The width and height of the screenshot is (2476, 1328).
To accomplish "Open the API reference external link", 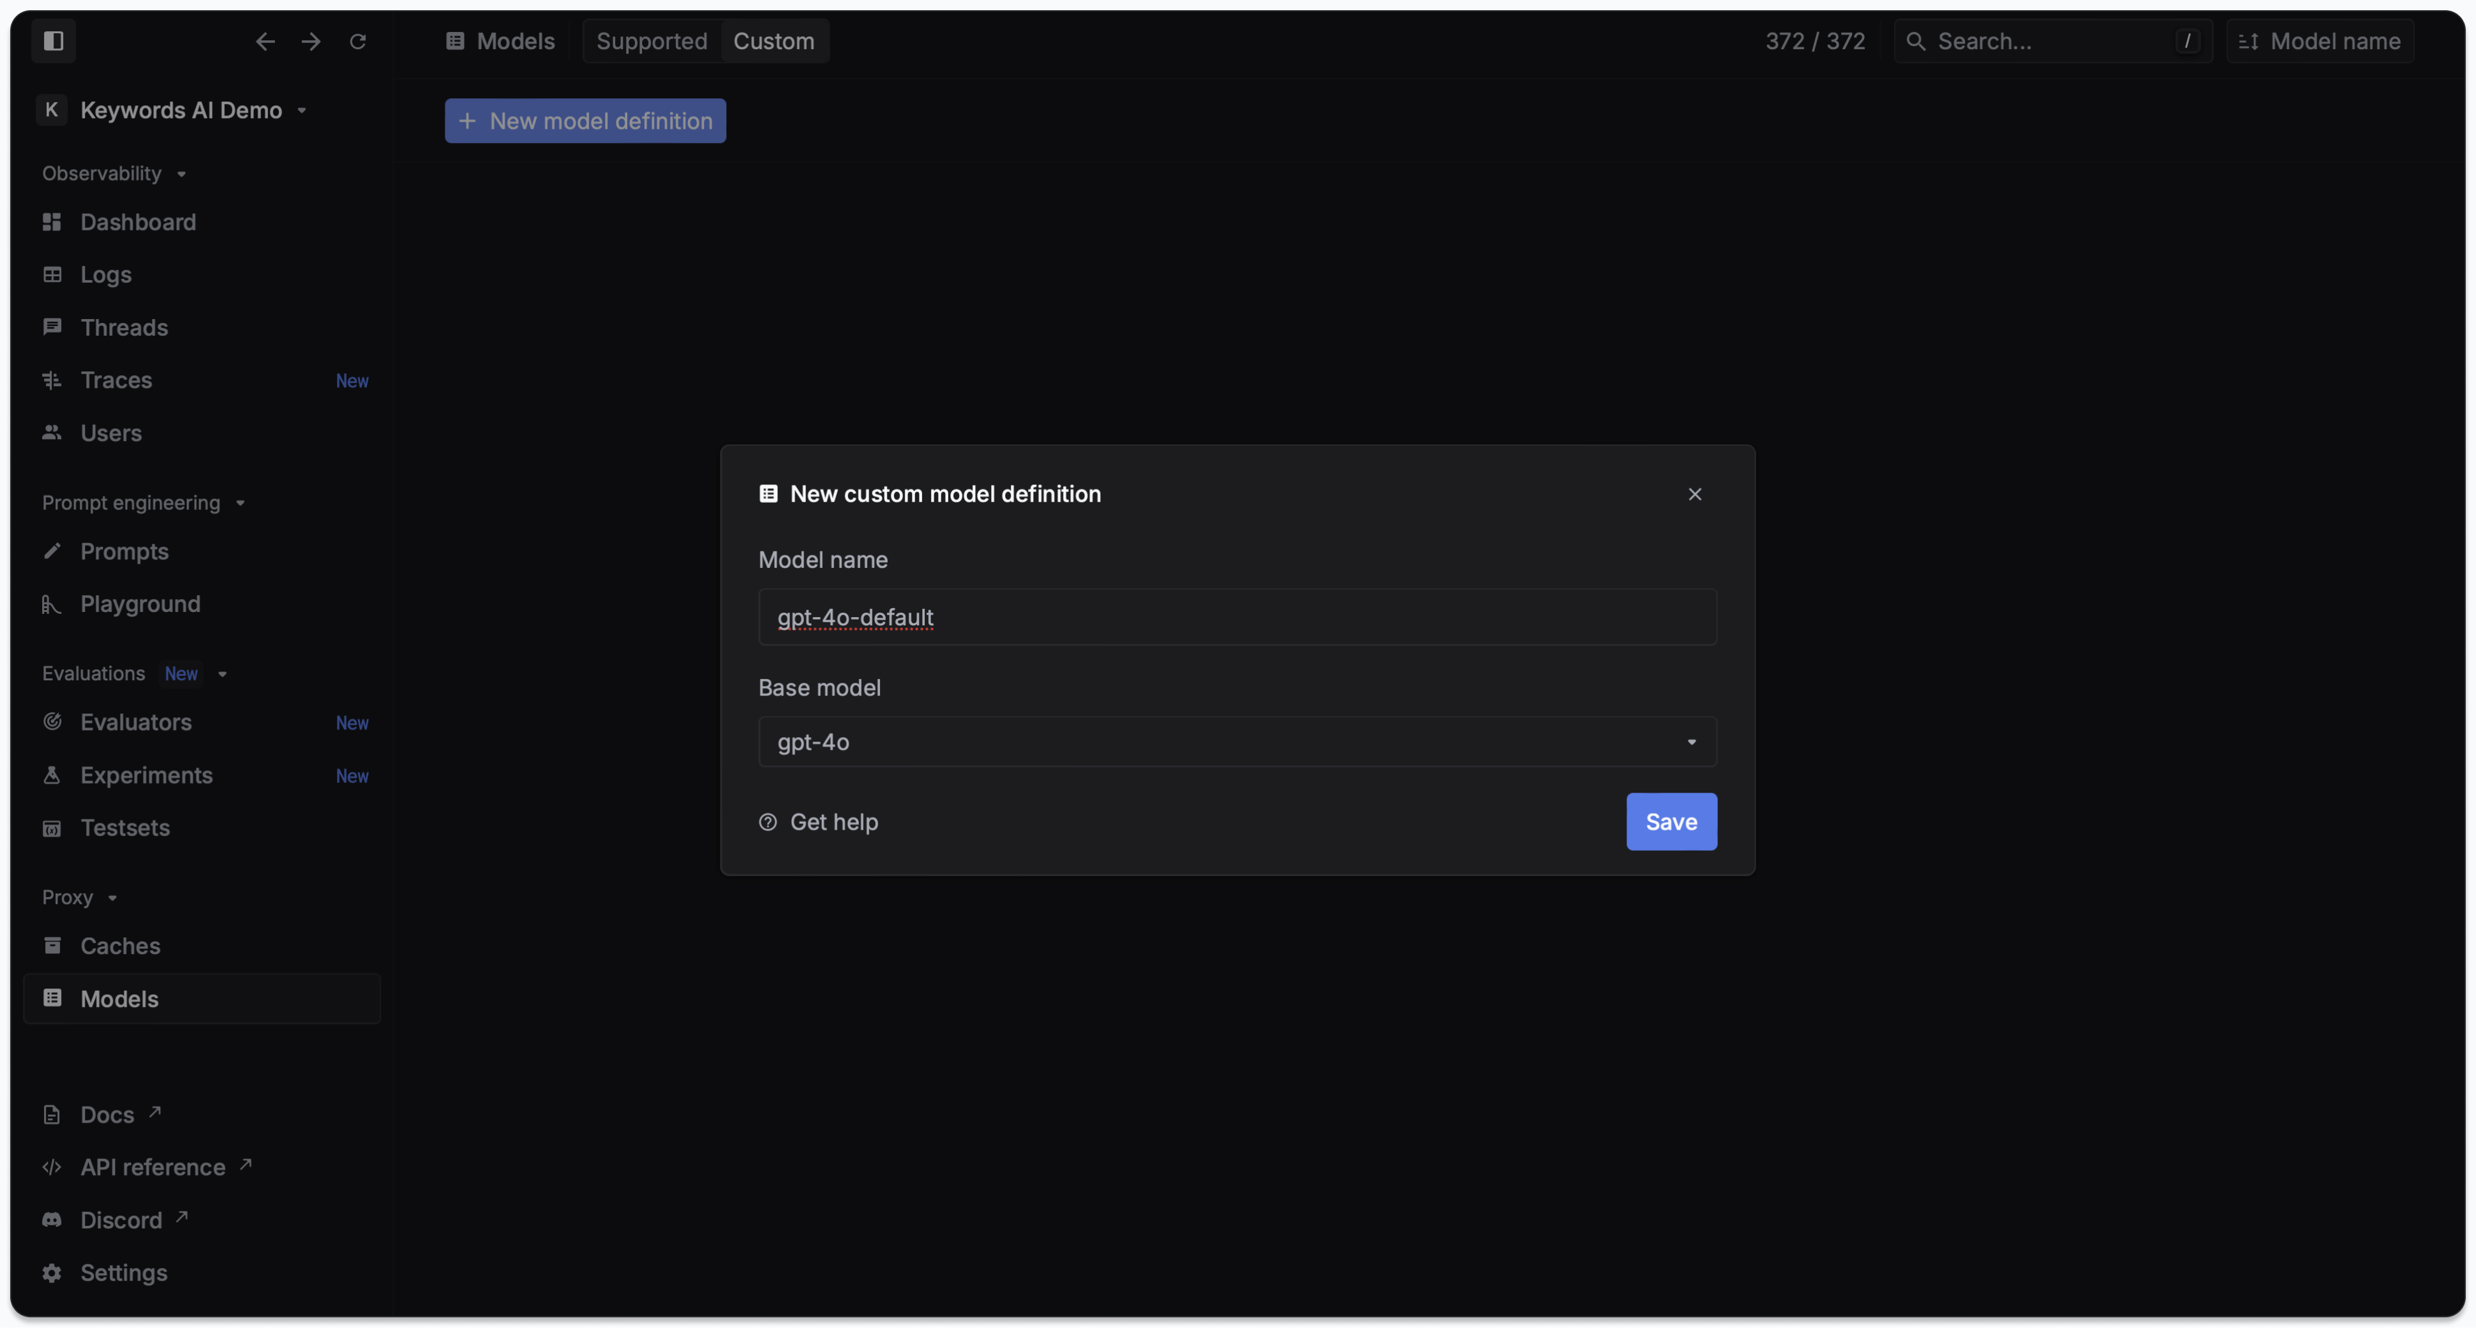I will [147, 1167].
